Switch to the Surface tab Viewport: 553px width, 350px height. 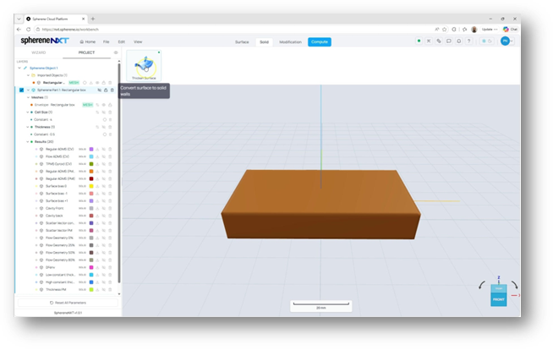pyautogui.click(x=242, y=42)
